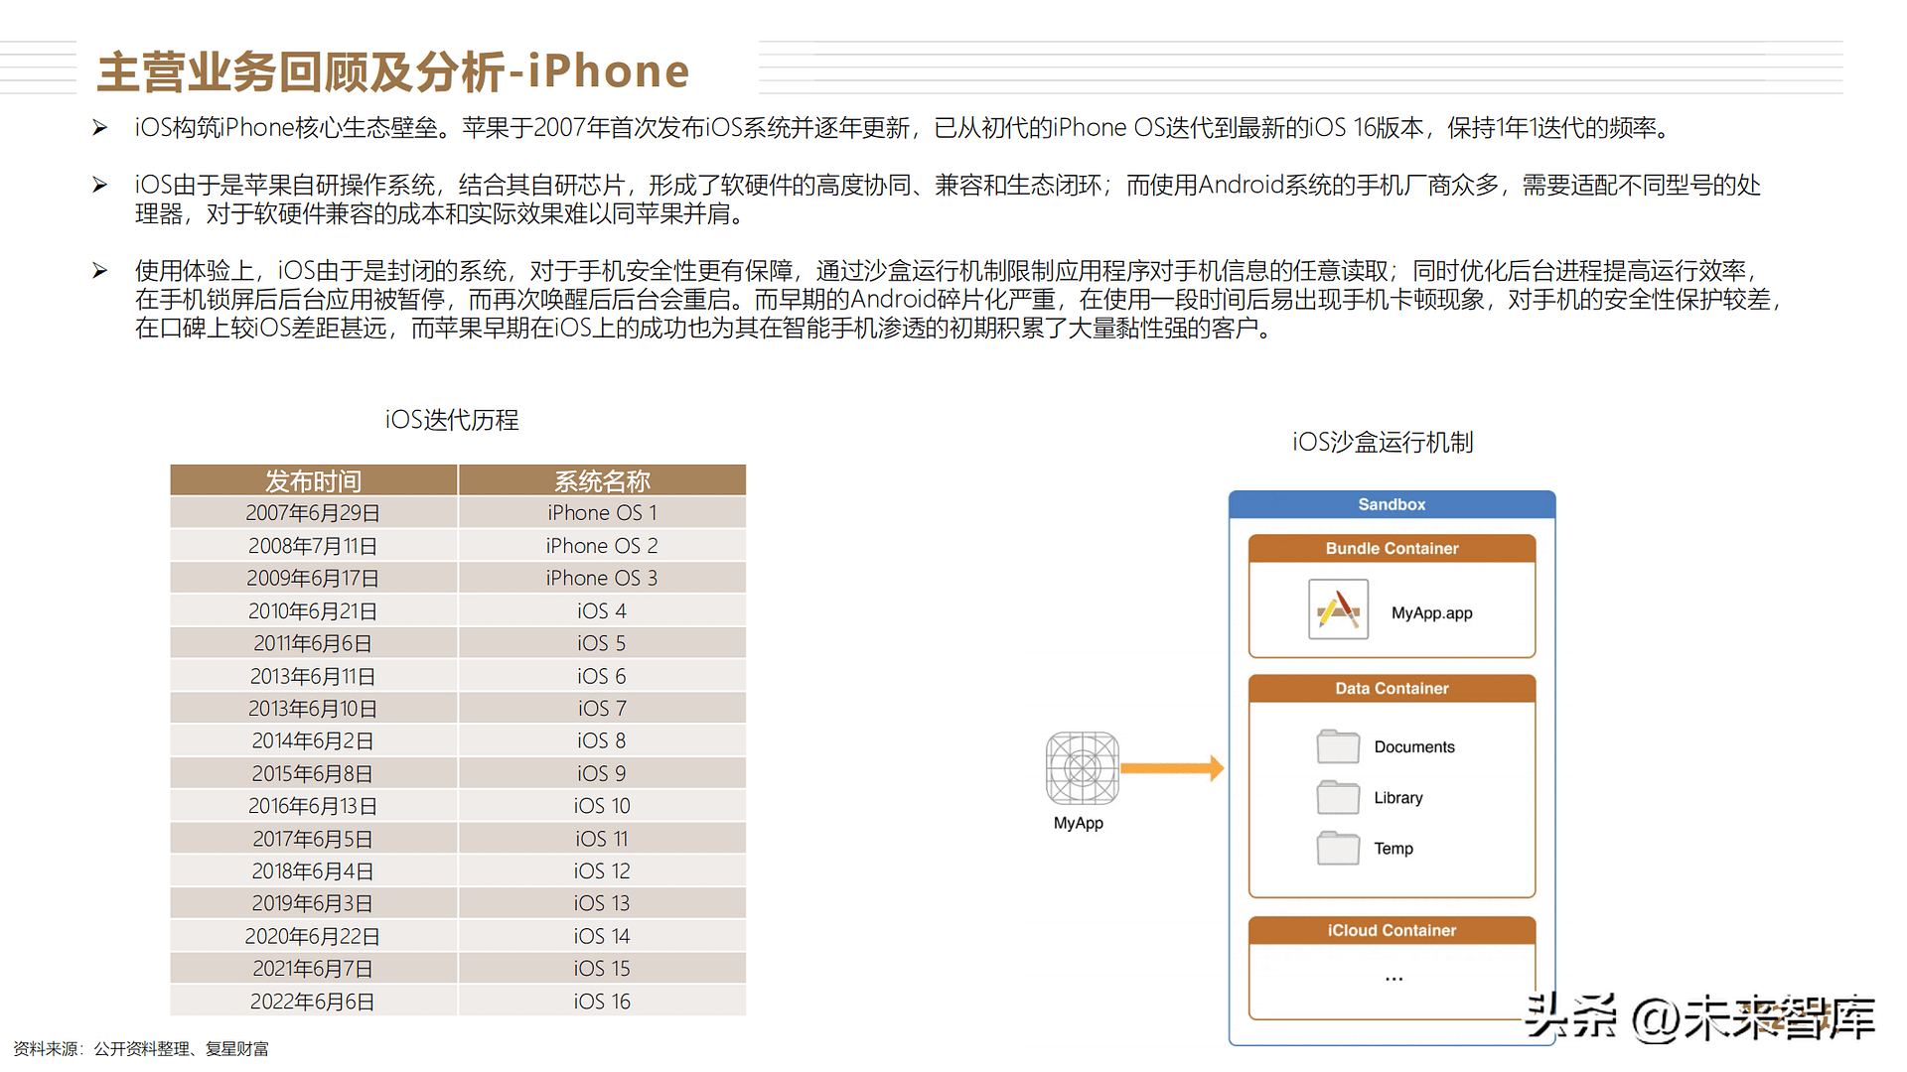The image size is (1907, 1072).
Task: Click the '发布时间' column header
Action: coord(314,480)
